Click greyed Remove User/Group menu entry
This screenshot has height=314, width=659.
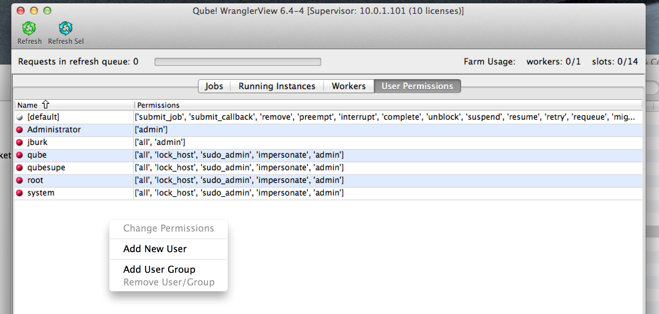pyautogui.click(x=169, y=282)
